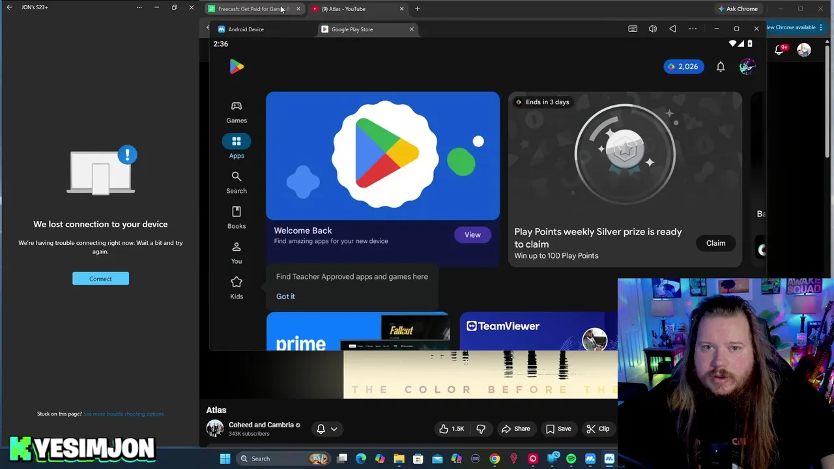The height and width of the screenshot is (469, 834).
Task: Open Microsoft Store from taskbar
Action: 418,459
